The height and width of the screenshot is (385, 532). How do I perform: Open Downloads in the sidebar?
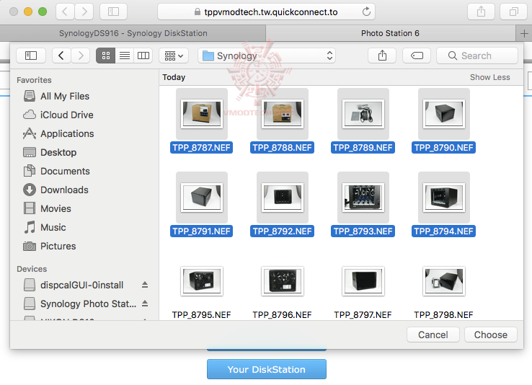tap(56, 190)
